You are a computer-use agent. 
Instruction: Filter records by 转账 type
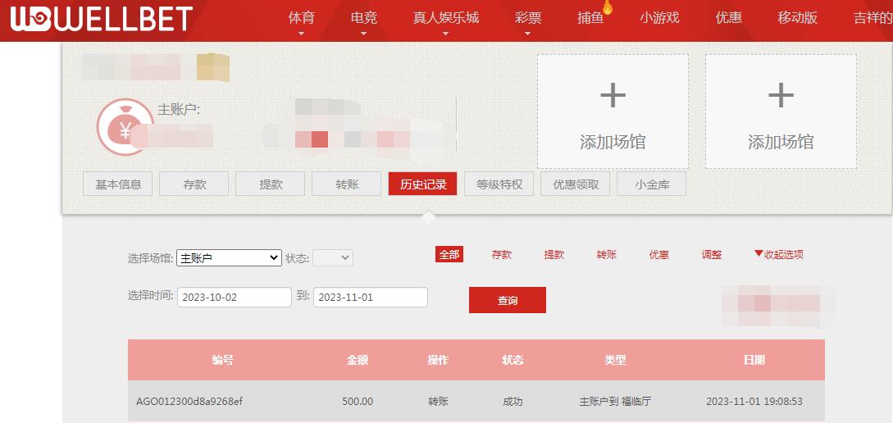(607, 254)
